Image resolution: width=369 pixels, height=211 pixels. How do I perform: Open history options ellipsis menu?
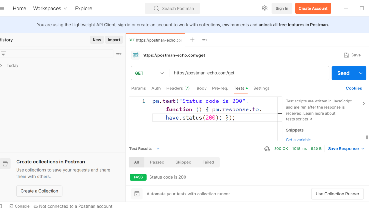click(119, 54)
